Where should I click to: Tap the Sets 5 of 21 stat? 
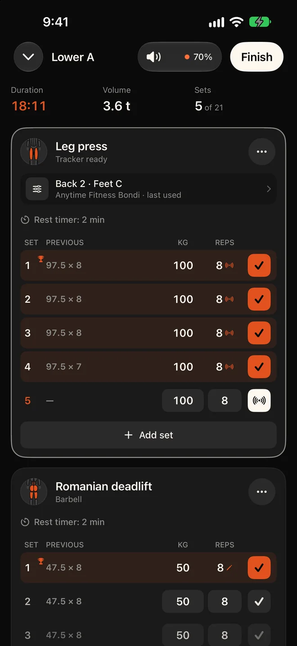coord(209,99)
